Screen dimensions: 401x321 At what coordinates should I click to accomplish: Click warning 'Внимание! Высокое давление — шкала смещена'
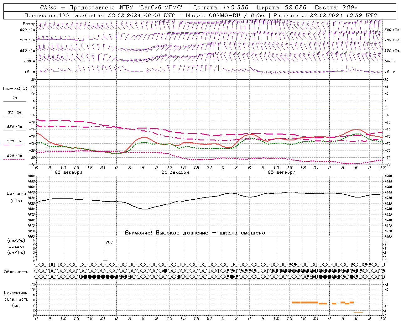click(x=195, y=233)
